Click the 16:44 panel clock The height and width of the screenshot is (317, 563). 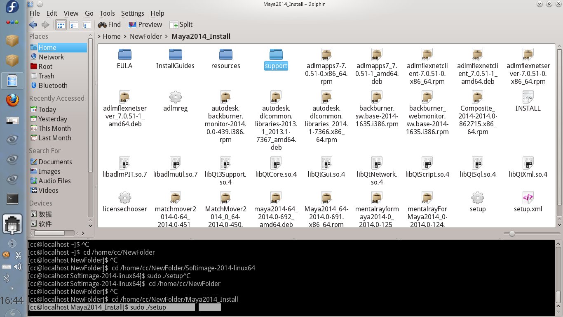tap(12, 300)
